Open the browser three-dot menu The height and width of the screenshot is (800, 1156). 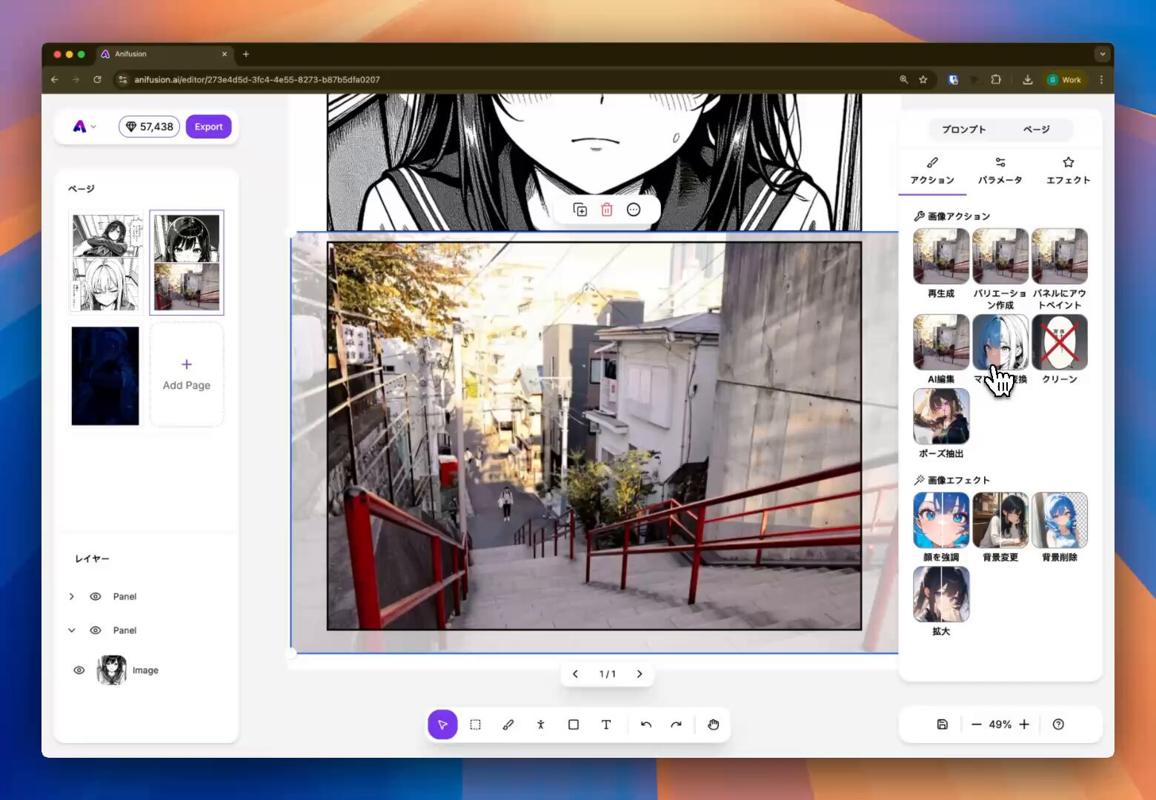[x=1101, y=79]
